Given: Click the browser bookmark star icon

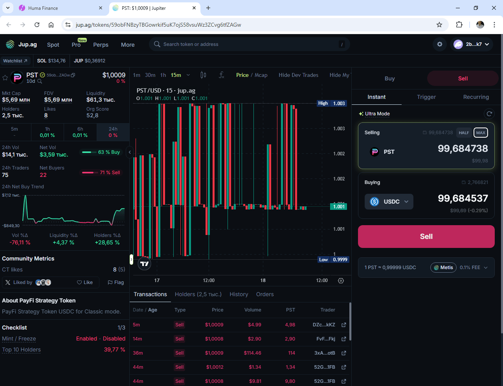Looking at the screenshot, I should click(439, 25).
